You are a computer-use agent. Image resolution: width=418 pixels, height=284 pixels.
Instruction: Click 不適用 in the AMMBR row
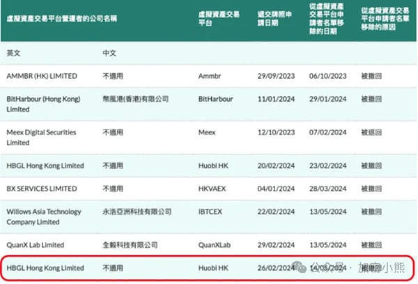coord(113,76)
